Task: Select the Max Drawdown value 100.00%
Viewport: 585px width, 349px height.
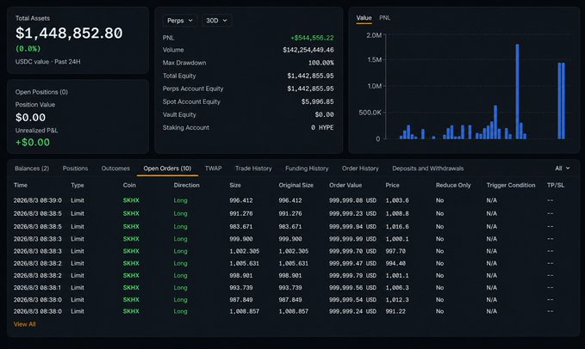Action: coord(321,63)
